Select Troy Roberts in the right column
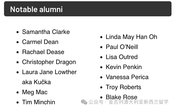Viewport: 174px width, 109px height. (x=123, y=87)
